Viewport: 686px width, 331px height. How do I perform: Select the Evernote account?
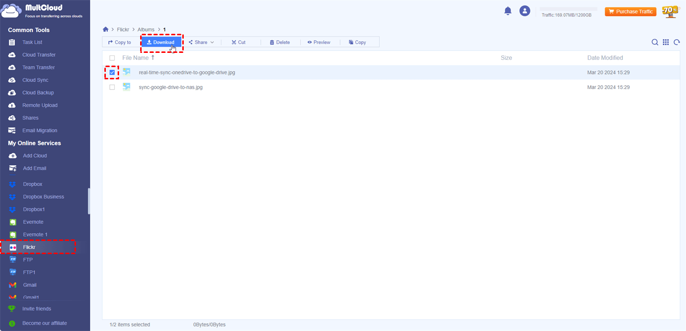tap(33, 222)
